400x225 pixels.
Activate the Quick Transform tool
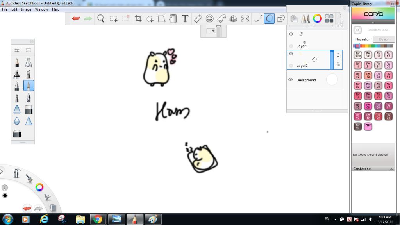[150, 19]
